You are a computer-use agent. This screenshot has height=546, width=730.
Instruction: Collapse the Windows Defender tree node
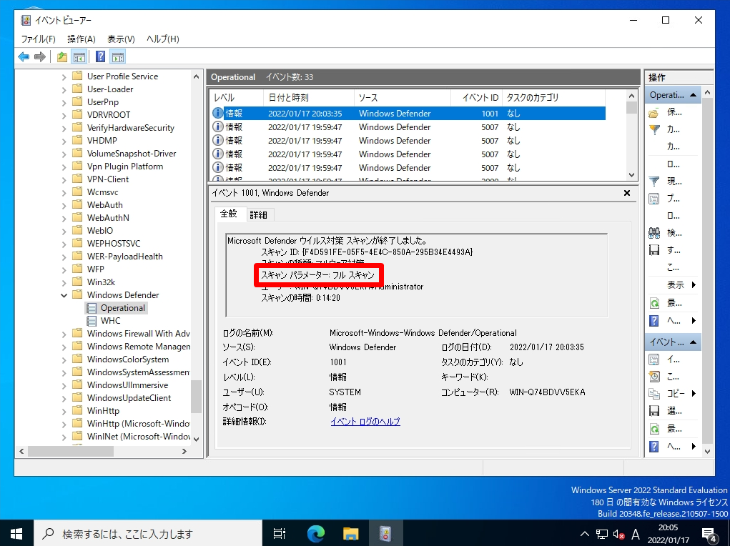(x=64, y=295)
